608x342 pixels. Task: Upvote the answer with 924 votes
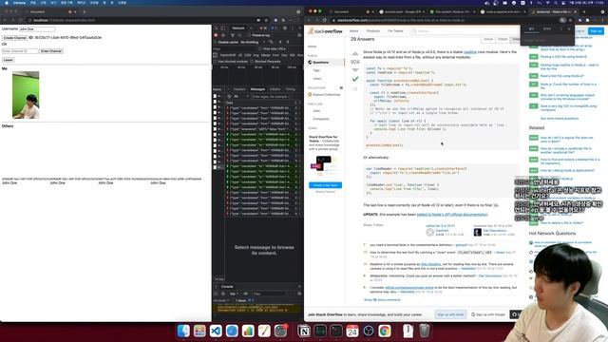pos(354,53)
